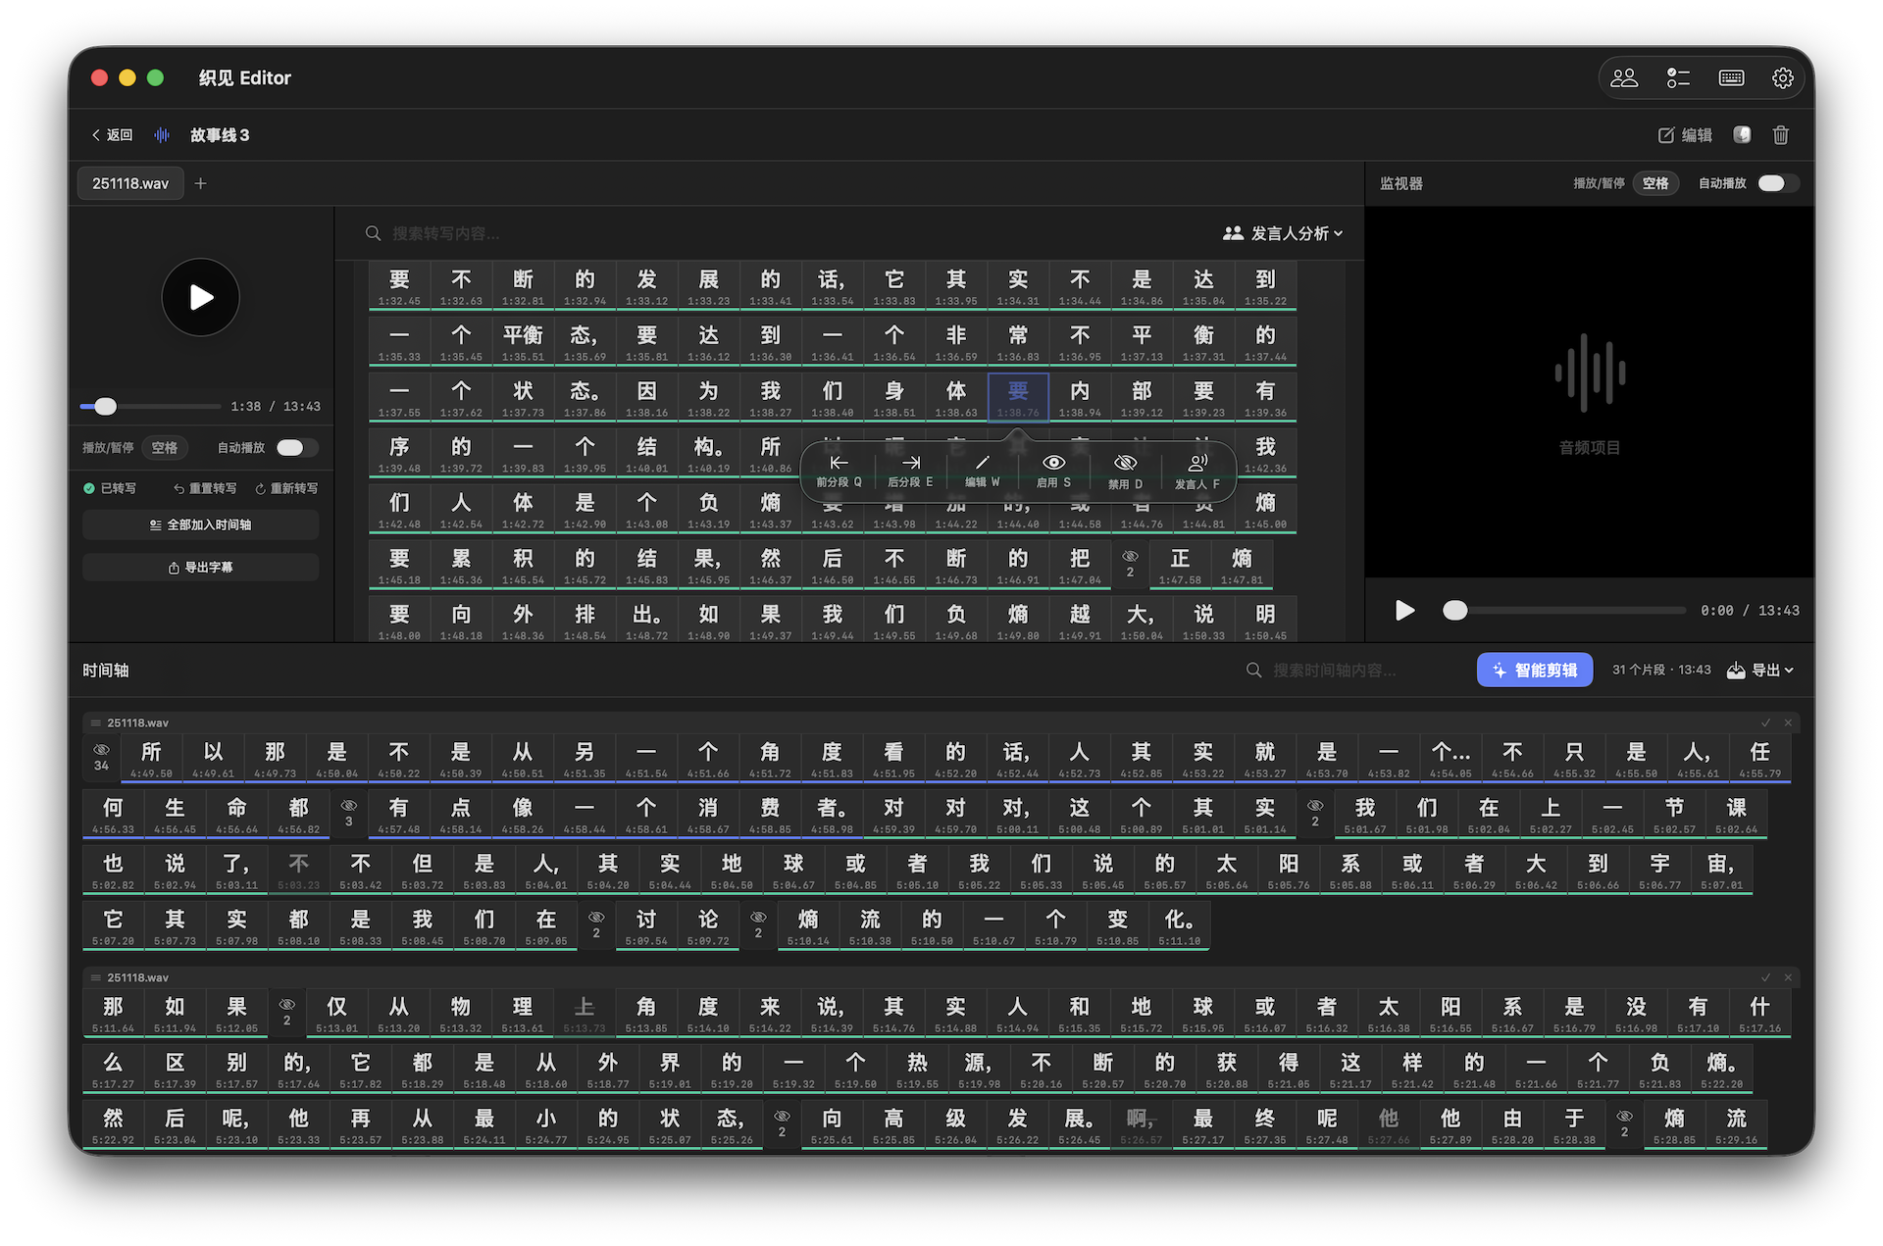The image size is (1883, 1246).
Task: Click the 搜索转写内容 search field
Action: pyautogui.click(x=446, y=233)
